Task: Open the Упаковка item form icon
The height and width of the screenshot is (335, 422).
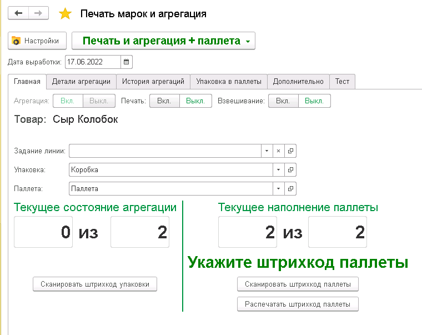Action: (290, 169)
